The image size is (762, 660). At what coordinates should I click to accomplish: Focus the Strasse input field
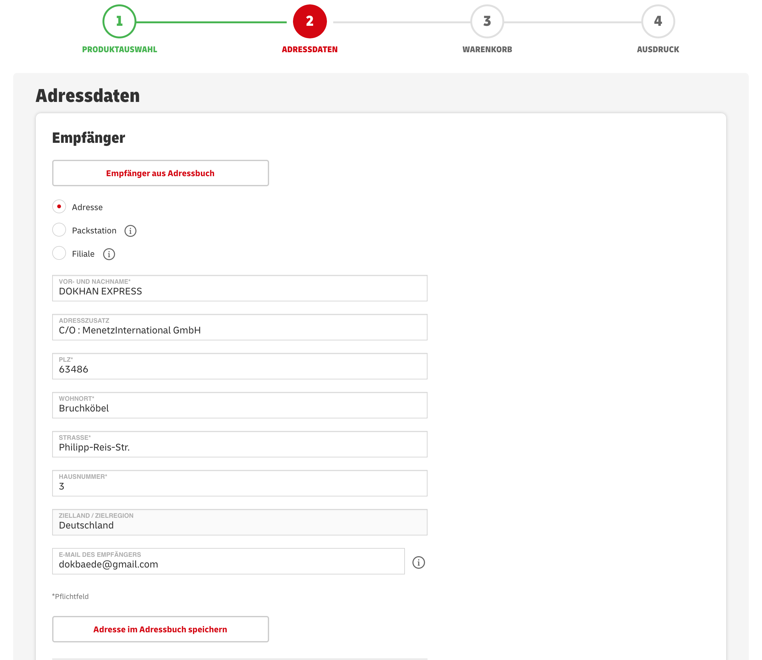tap(240, 445)
